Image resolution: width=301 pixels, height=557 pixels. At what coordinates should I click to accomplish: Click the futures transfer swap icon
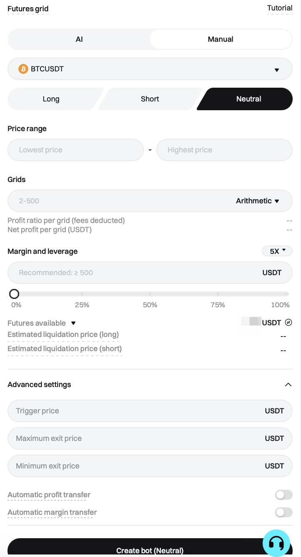tap(288, 322)
